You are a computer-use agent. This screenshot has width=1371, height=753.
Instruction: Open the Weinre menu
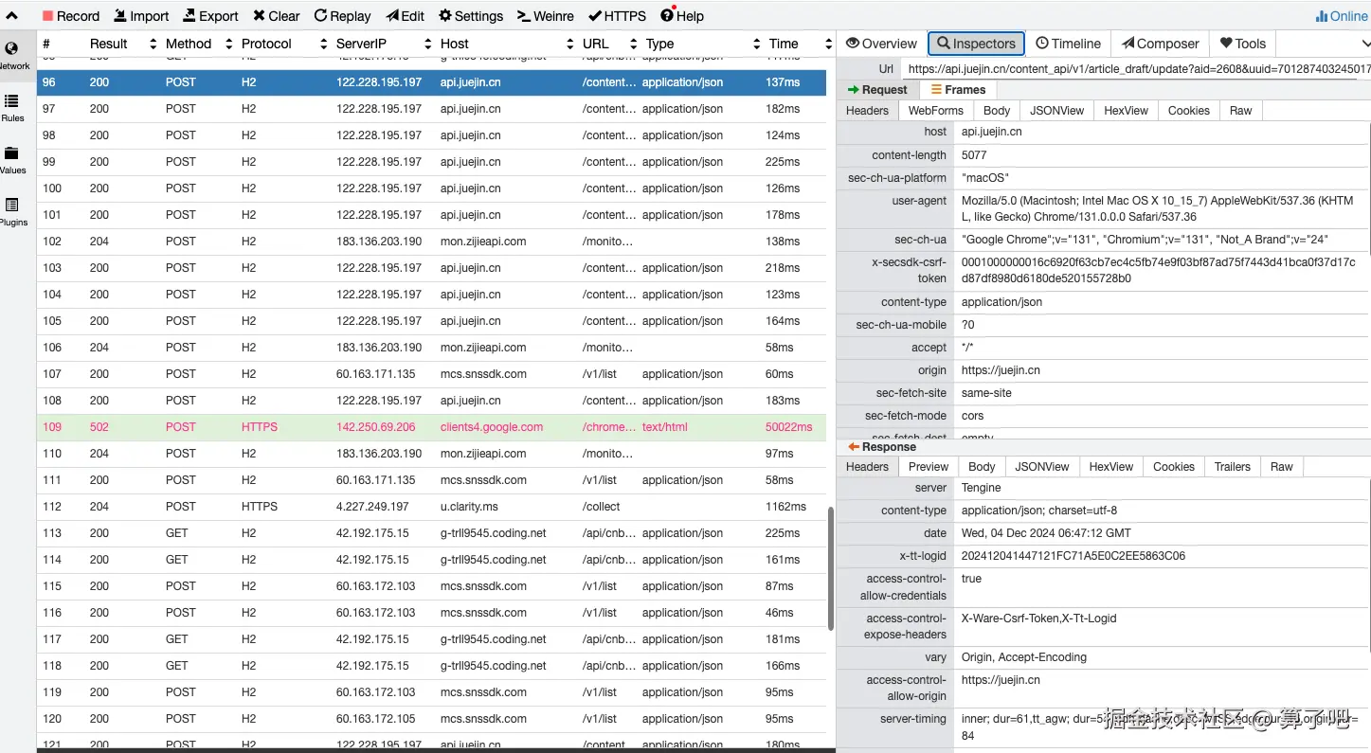click(x=546, y=16)
